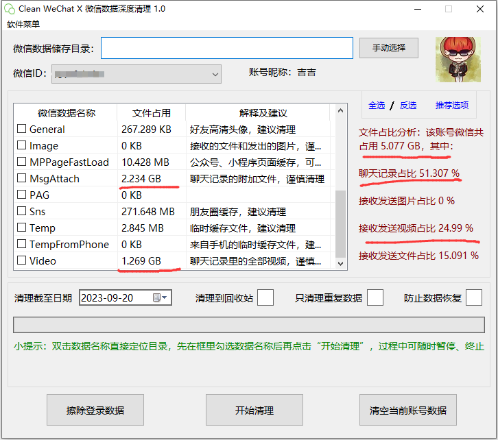Click the 擦除登录数据 button

(95, 410)
